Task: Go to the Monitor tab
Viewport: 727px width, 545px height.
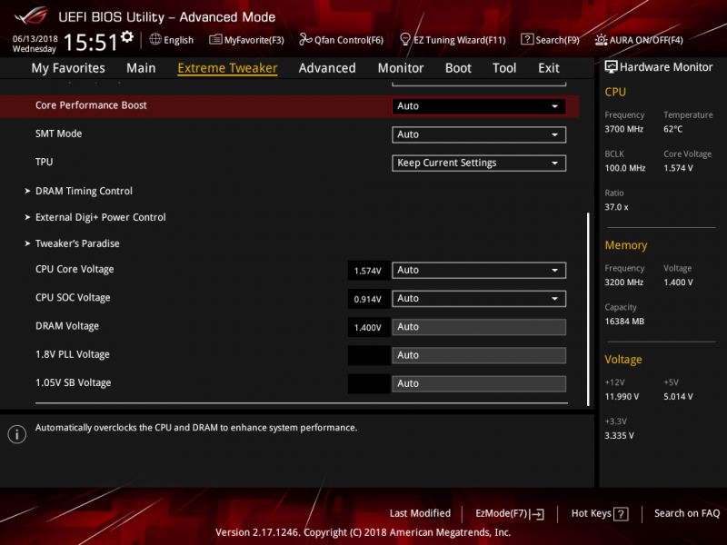Action: tap(401, 68)
